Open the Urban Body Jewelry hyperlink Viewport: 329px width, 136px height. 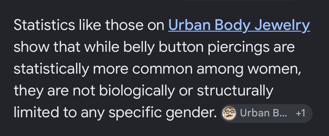pyautogui.click(x=239, y=25)
